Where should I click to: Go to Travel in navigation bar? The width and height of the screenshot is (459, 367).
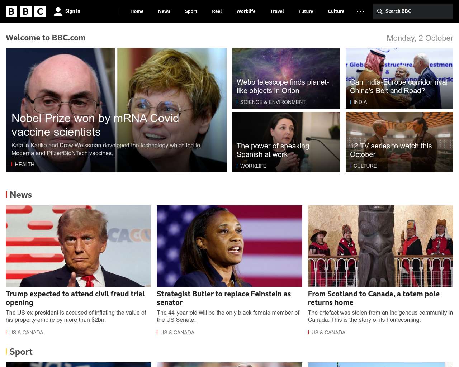pos(277,11)
